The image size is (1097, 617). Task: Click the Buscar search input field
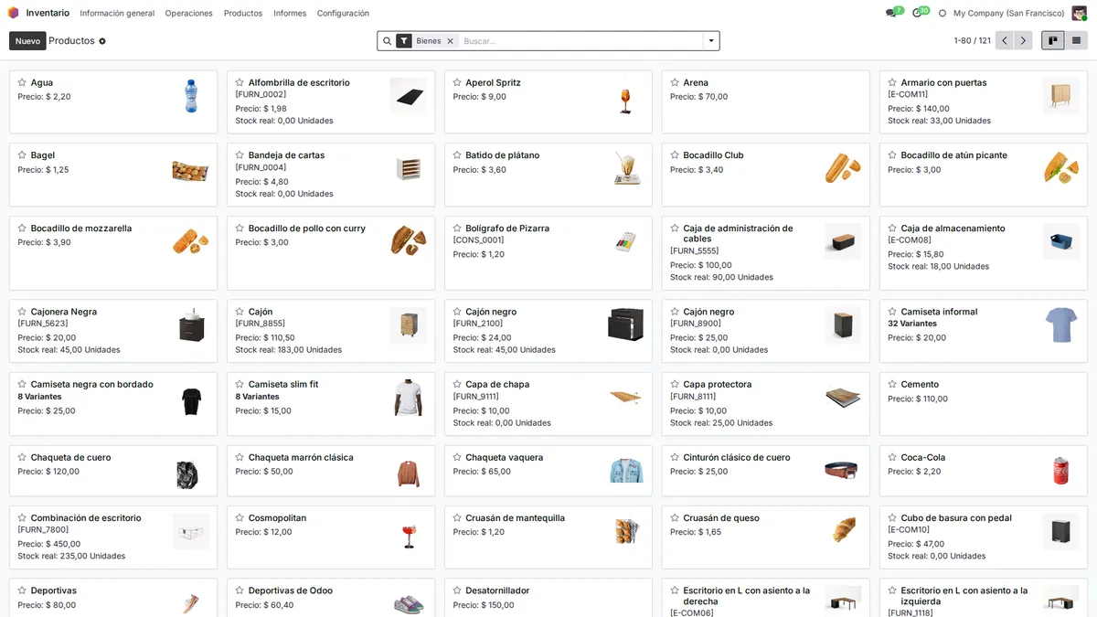(580, 41)
